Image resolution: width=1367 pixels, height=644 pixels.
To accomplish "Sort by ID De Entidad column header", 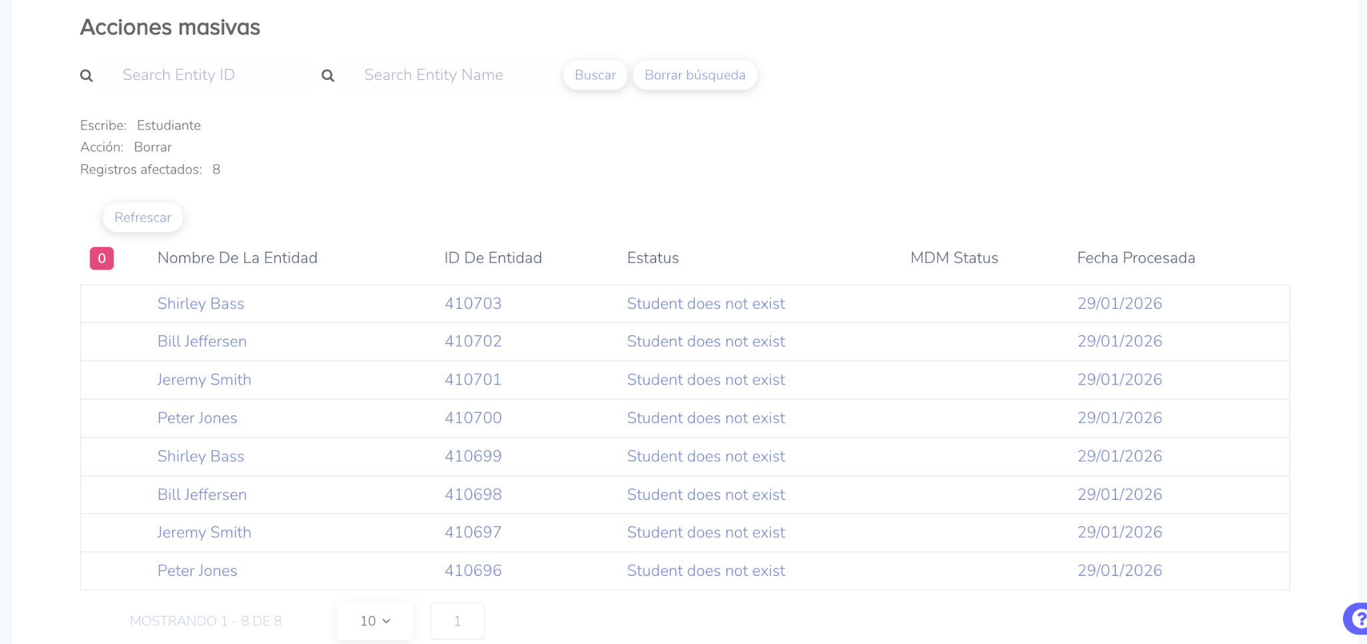I will (x=493, y=258).
